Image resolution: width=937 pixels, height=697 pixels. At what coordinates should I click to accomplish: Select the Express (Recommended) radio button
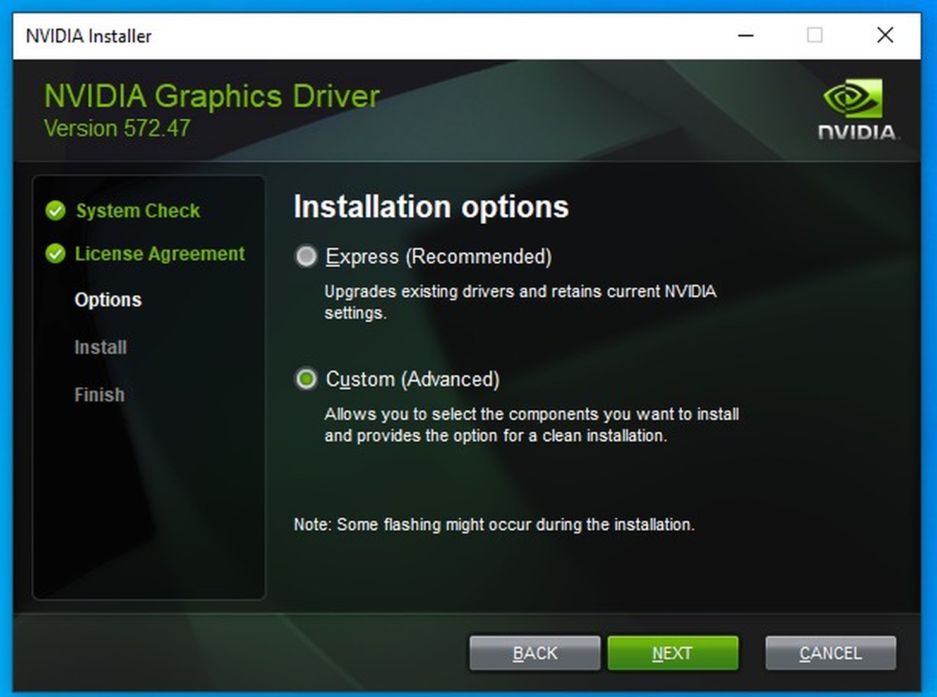[x=306, y=257]
